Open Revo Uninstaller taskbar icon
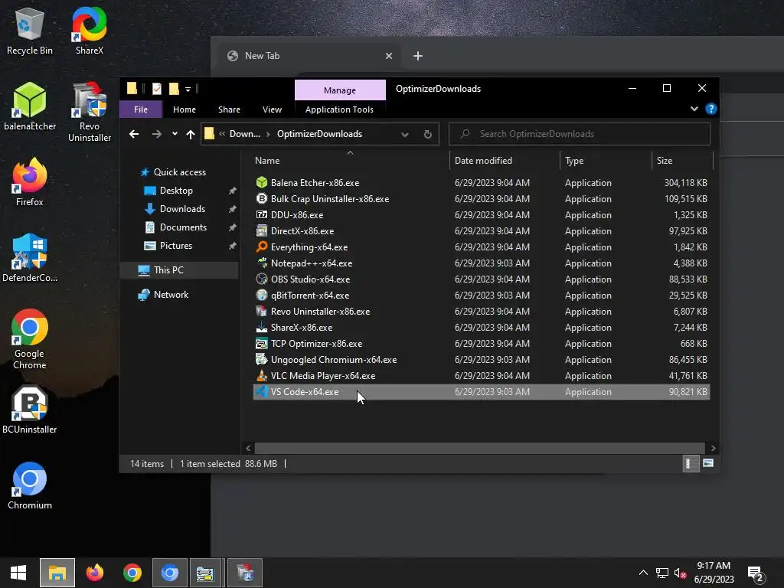Screen dimensions: 784x588 pyautogui.click(x=245, y=573)
